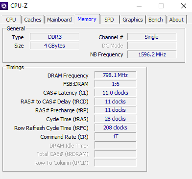Minimize the CPU-Z window
This screenshot has width=192, height=179.
click(x=139, y=6)
